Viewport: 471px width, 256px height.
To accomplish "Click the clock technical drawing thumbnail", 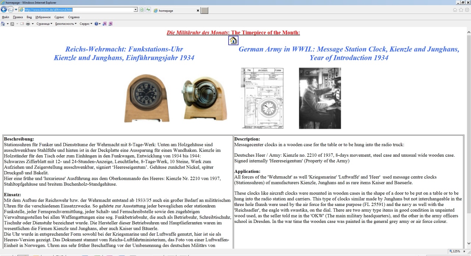I will tap(262, 98).
